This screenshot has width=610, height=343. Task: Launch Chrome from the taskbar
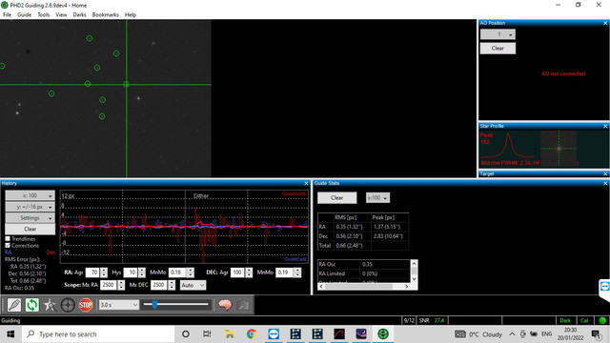click(252, 334)
